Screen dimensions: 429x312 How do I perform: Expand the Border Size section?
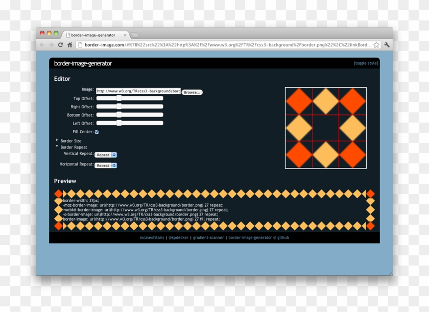pos(57,140)
